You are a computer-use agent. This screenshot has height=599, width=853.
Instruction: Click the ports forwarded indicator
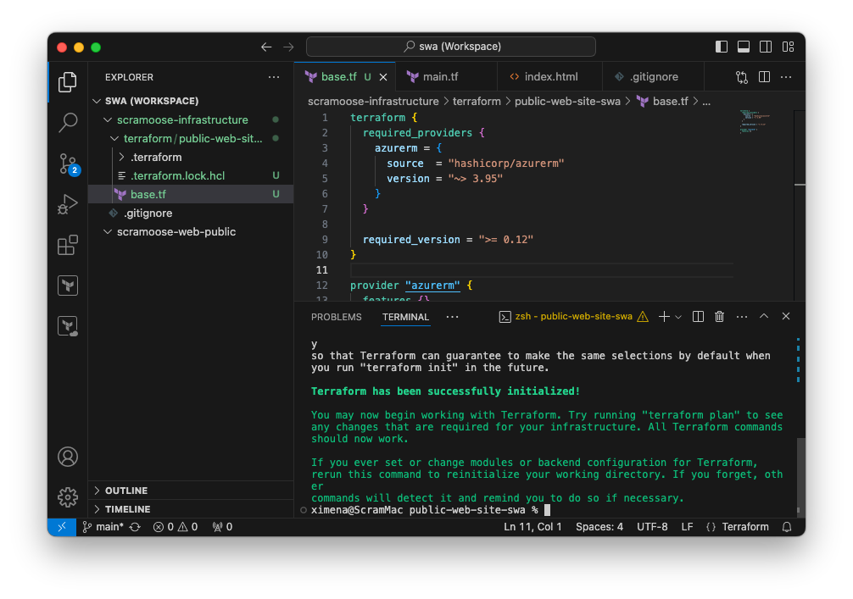(222, 527)
